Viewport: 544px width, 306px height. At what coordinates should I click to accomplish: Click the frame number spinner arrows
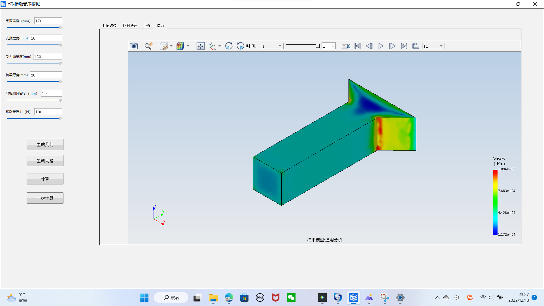point(333,46)
